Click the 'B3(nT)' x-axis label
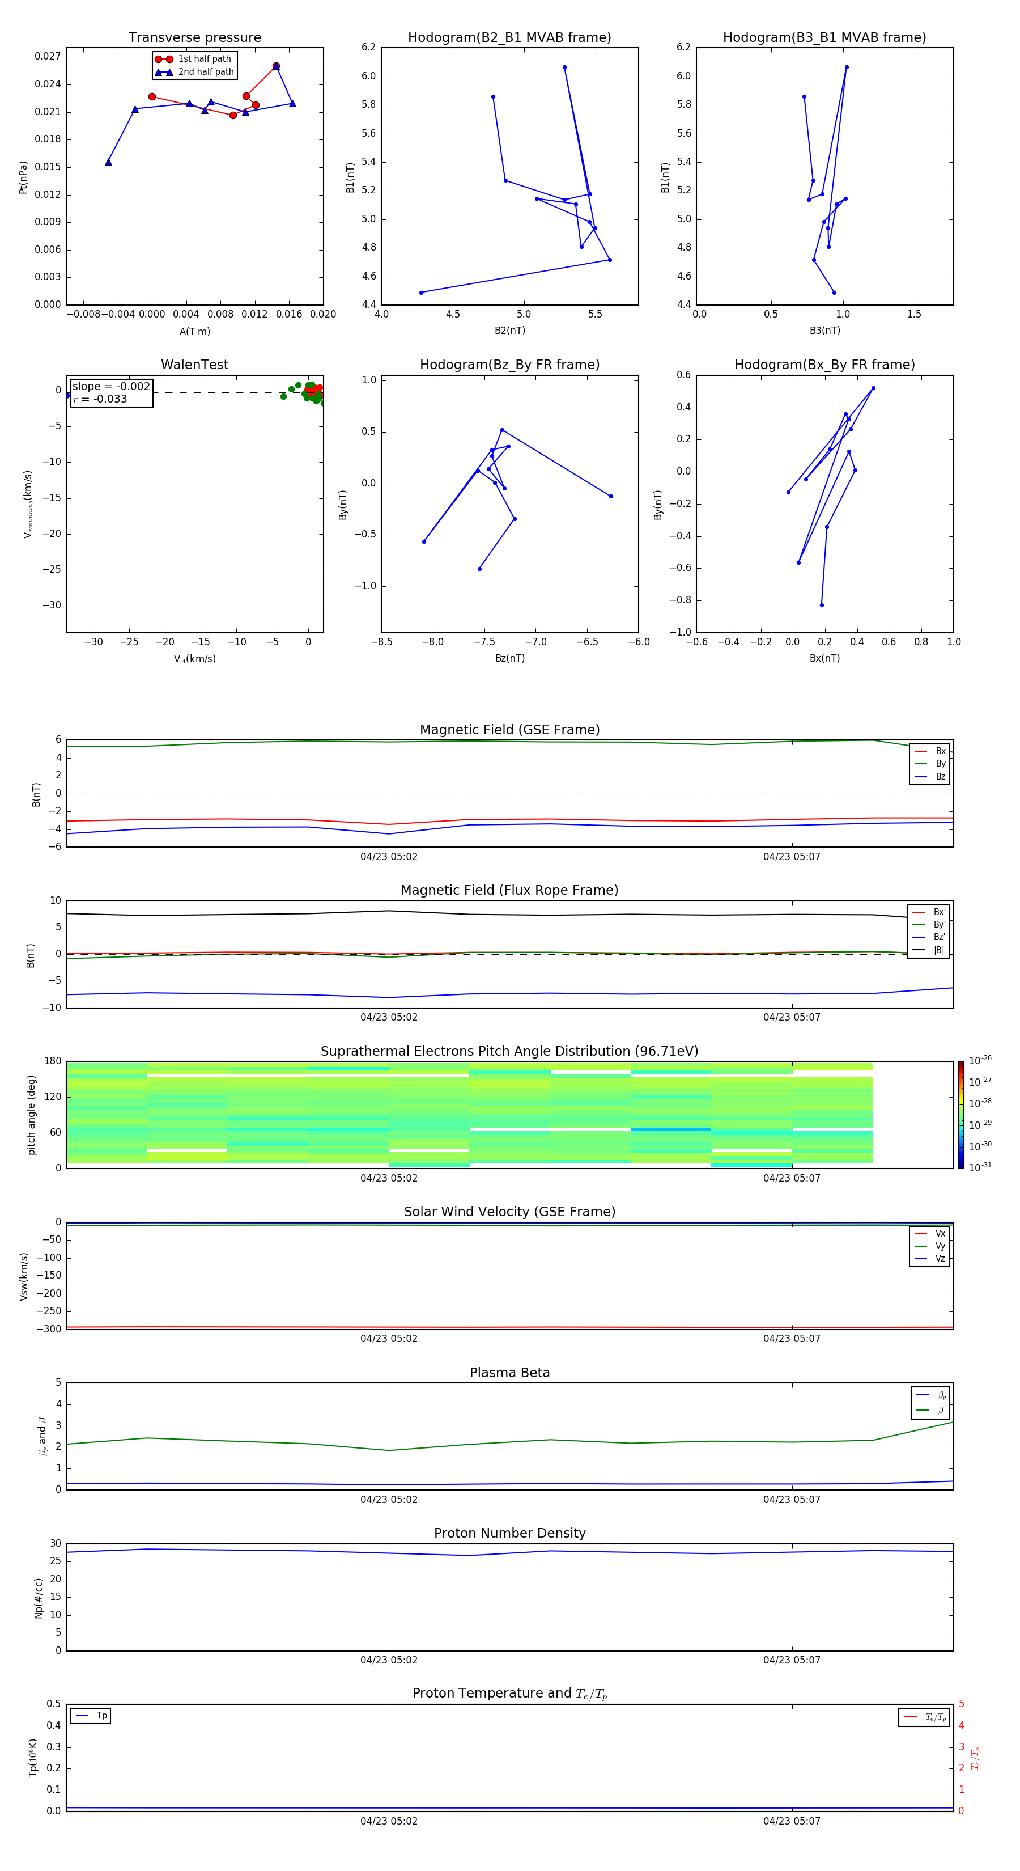Screen dimensions: 1020x1871 (824, 331)
